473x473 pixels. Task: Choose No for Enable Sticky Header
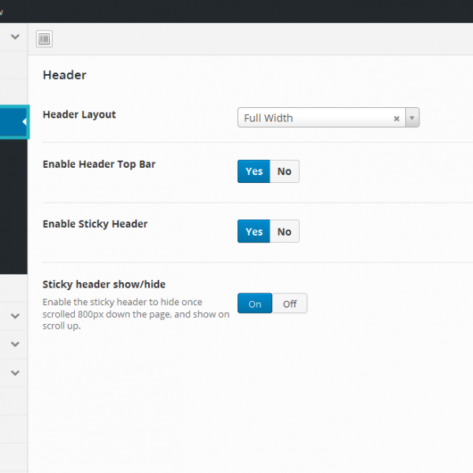284,231
